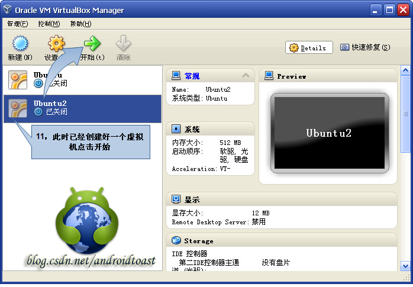Start the VM with green arrow icon
The image size is (413, 287).
click(x=92, y=43)
